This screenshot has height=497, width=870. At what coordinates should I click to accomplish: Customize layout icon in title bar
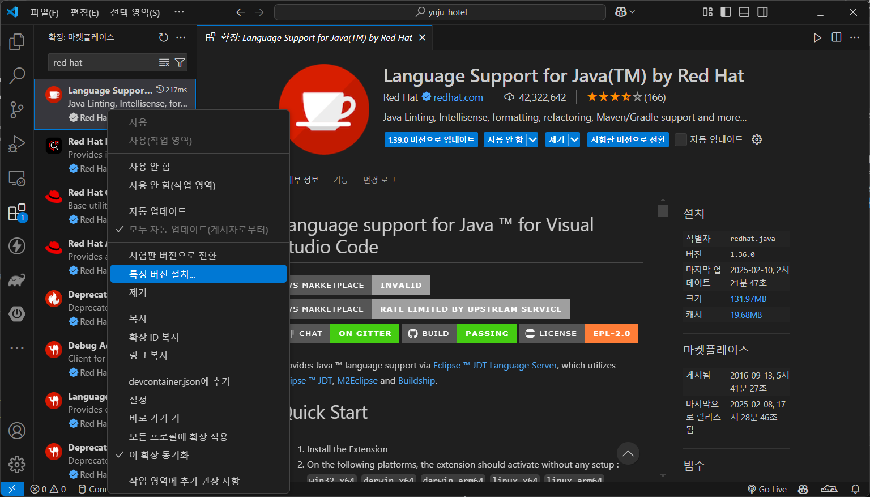coord(707,12)
